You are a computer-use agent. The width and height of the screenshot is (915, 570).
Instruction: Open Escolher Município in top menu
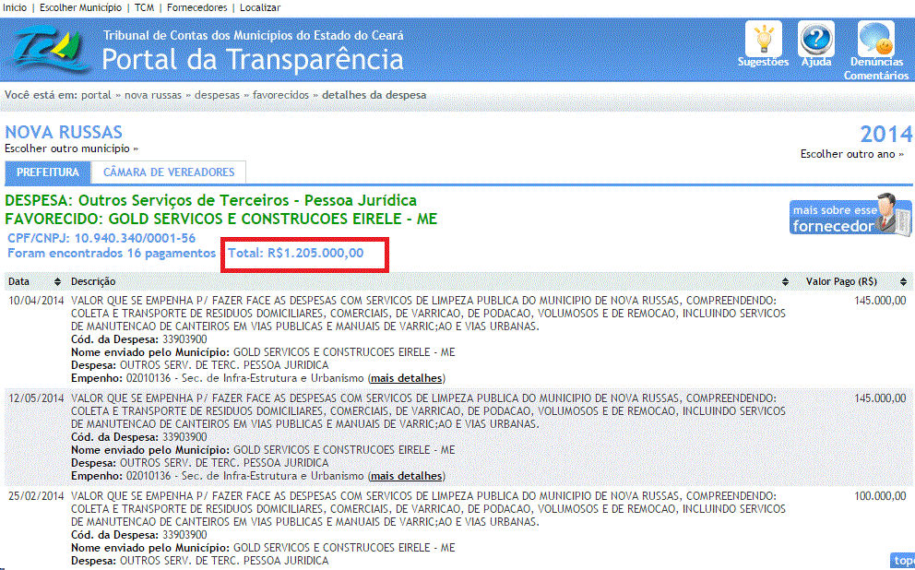click(80, 7)
